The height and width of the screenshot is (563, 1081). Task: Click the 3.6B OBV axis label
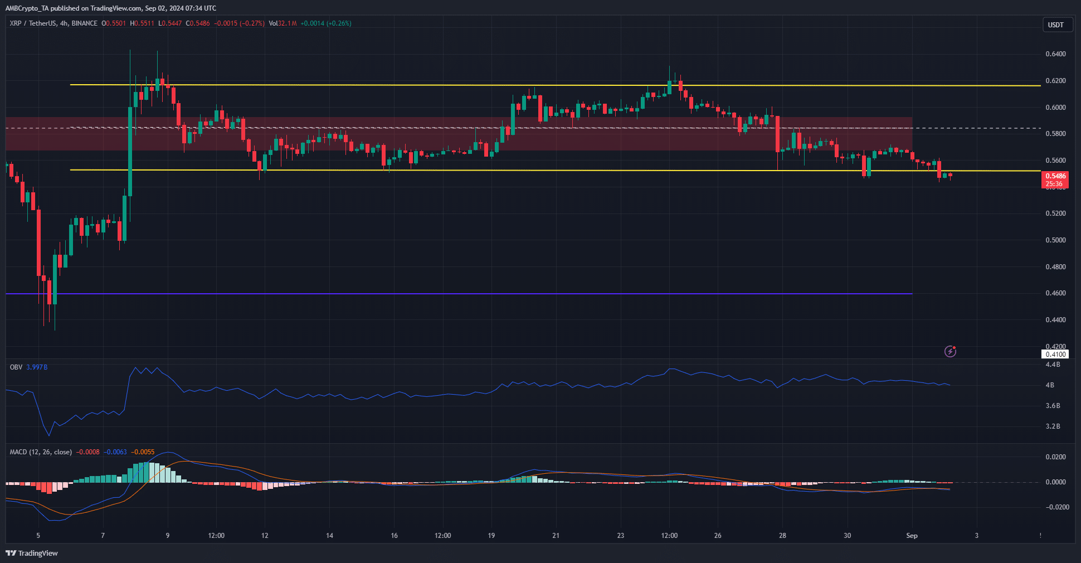(1053, 406)
